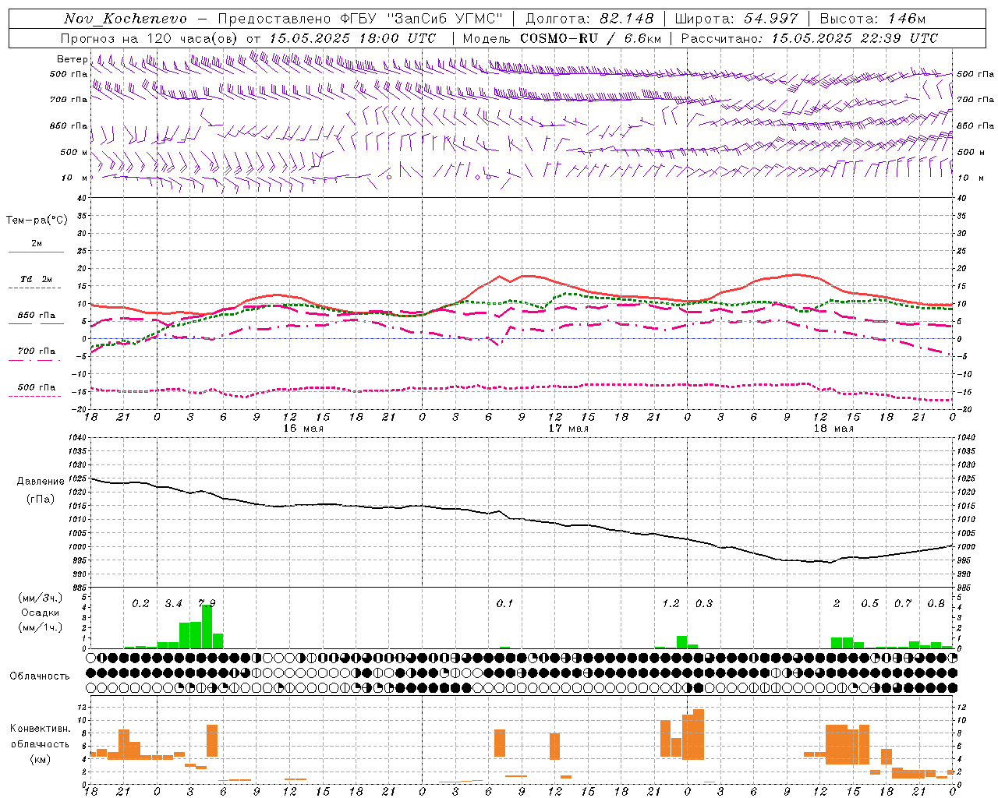Viewport: 998px width, 798px height.
Task: Click the Ветер wind panel label
Action: coord(72,59)
